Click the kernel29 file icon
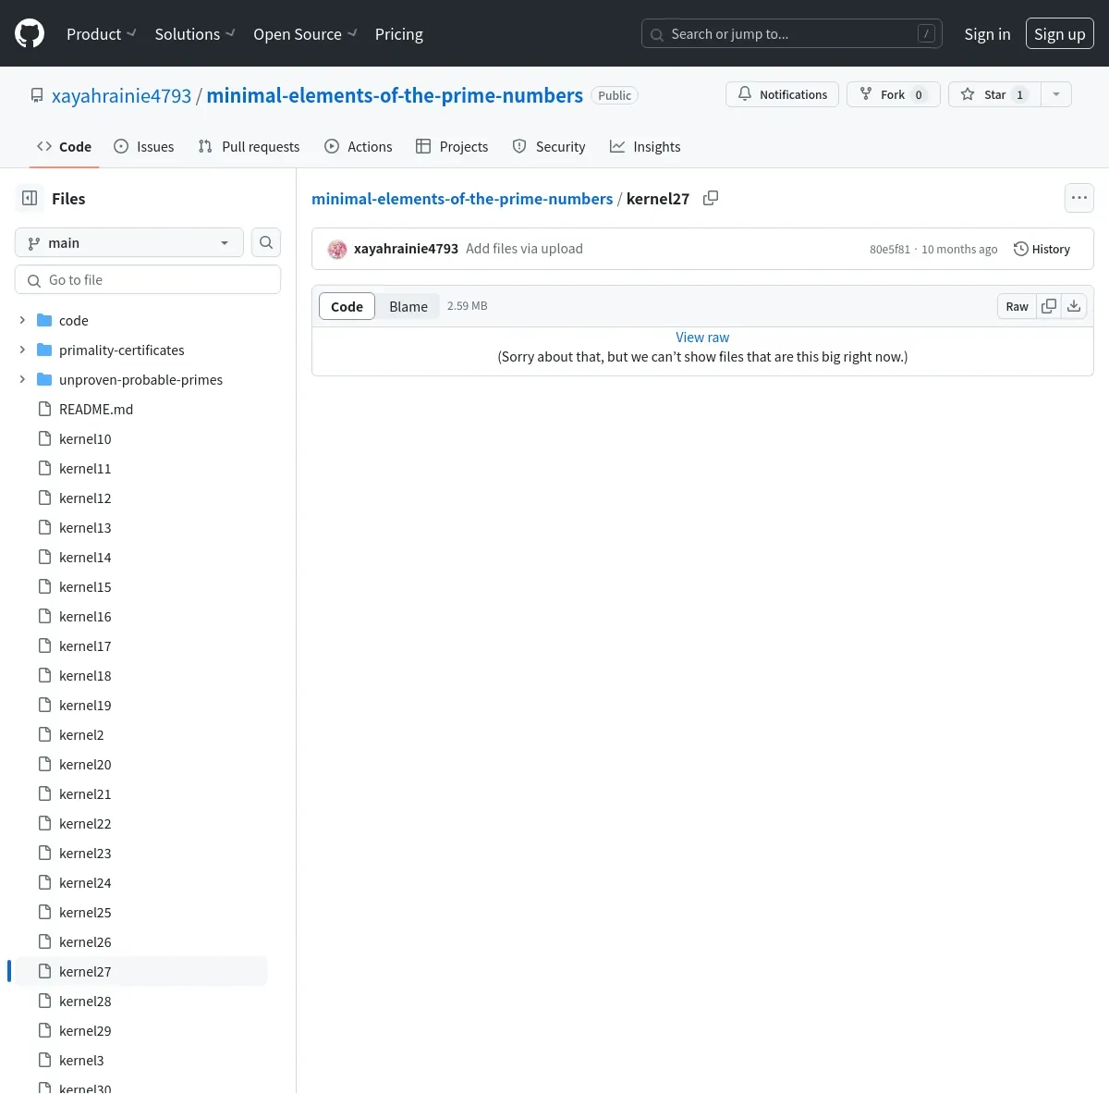The height and width of the screenshot is (1094, 1109). tap(44, 1030)
